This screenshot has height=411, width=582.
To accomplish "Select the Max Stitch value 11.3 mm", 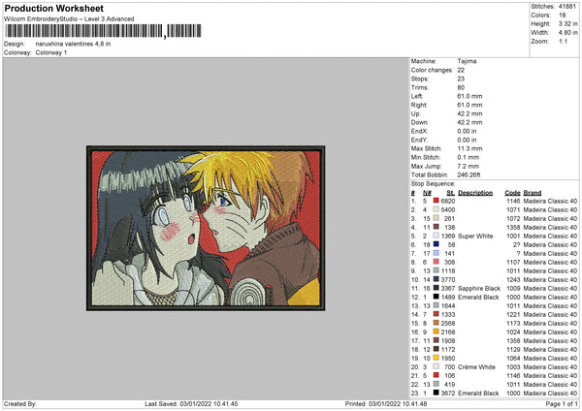I will 469,148.
